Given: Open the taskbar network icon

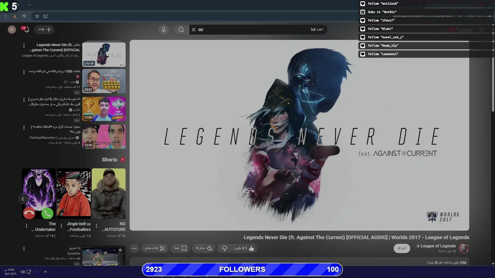Looking at the screenshot, I should (x=29, y=272).
